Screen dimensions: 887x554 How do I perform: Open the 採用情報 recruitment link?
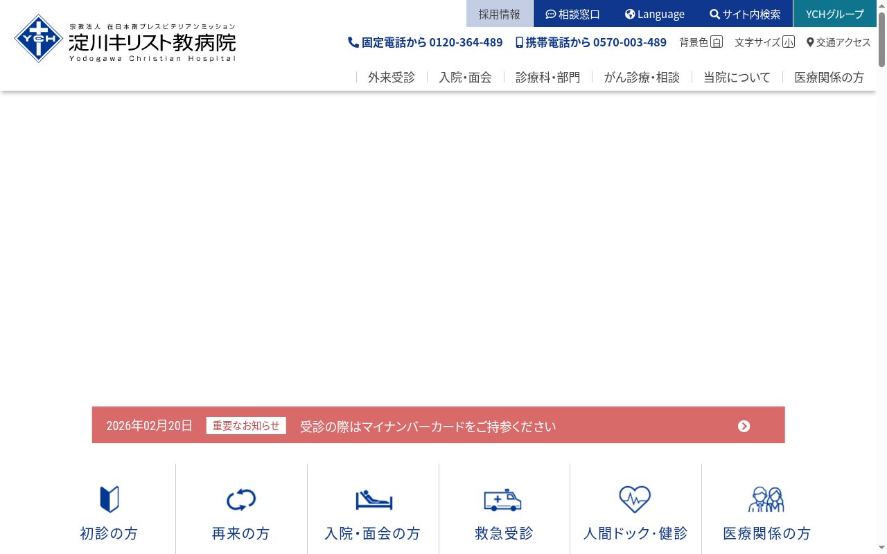499,14
